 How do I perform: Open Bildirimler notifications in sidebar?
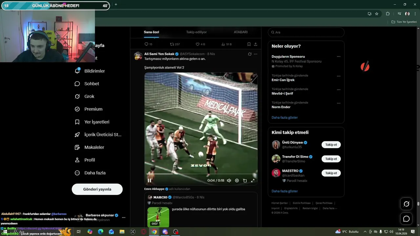tap(90, 71)
